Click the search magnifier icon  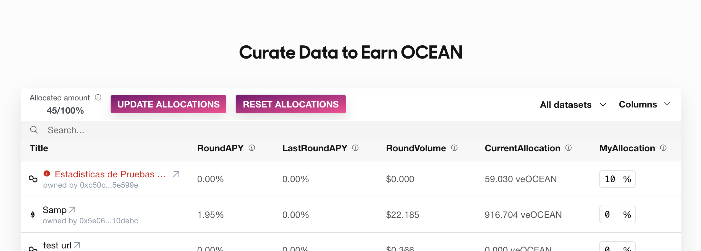pos(34,130)
